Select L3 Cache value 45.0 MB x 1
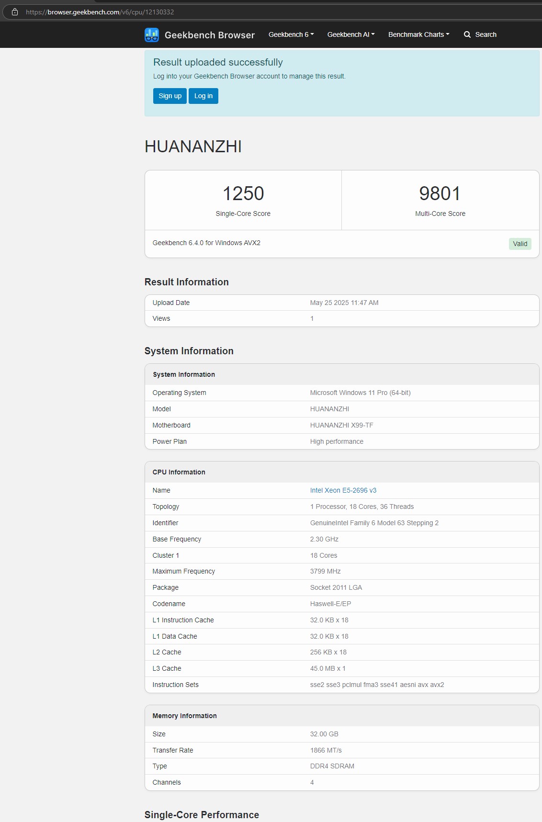This screenshot has width=542, height=822. 328,668
